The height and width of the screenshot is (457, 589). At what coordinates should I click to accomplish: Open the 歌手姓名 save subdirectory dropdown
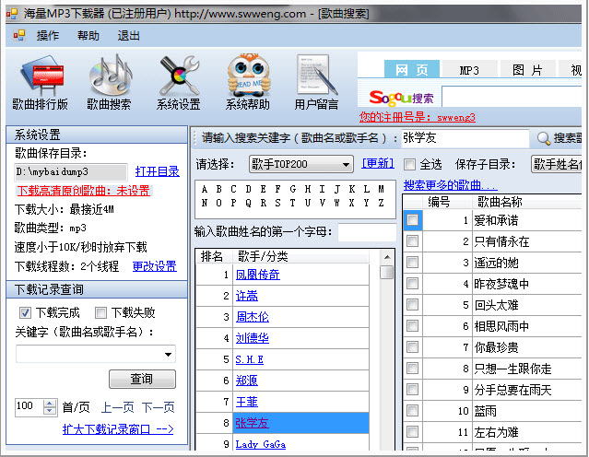coord(557,164)
